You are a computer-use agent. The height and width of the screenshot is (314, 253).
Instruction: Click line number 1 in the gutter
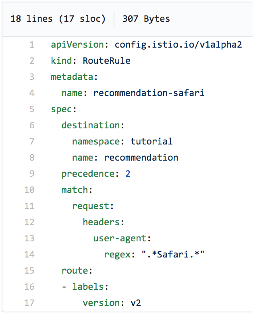pos(31,44)
